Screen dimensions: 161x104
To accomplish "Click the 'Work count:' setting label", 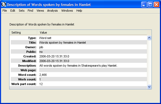I will (27, 79).
